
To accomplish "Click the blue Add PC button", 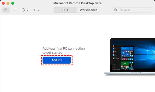I will [57, 60].
